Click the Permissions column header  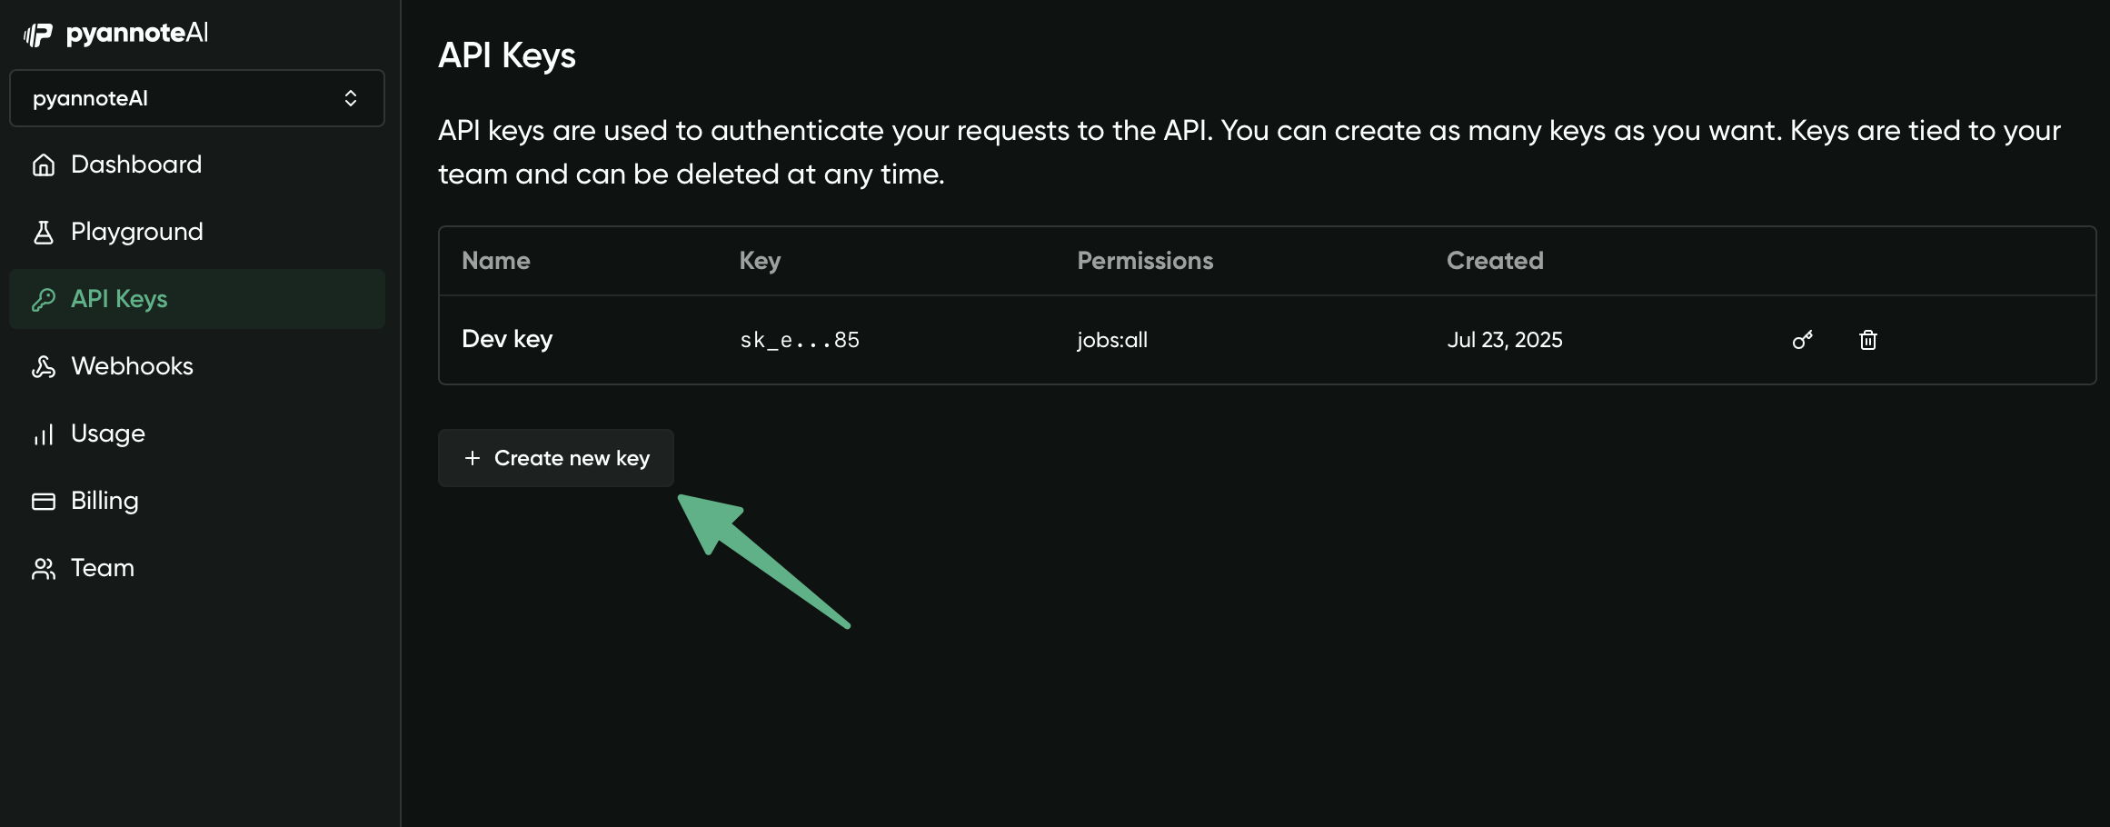coord(1144,261)
